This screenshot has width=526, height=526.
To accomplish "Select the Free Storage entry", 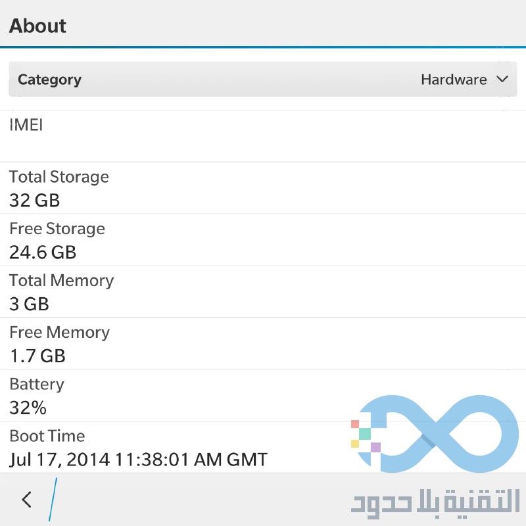I will (263, 240).
